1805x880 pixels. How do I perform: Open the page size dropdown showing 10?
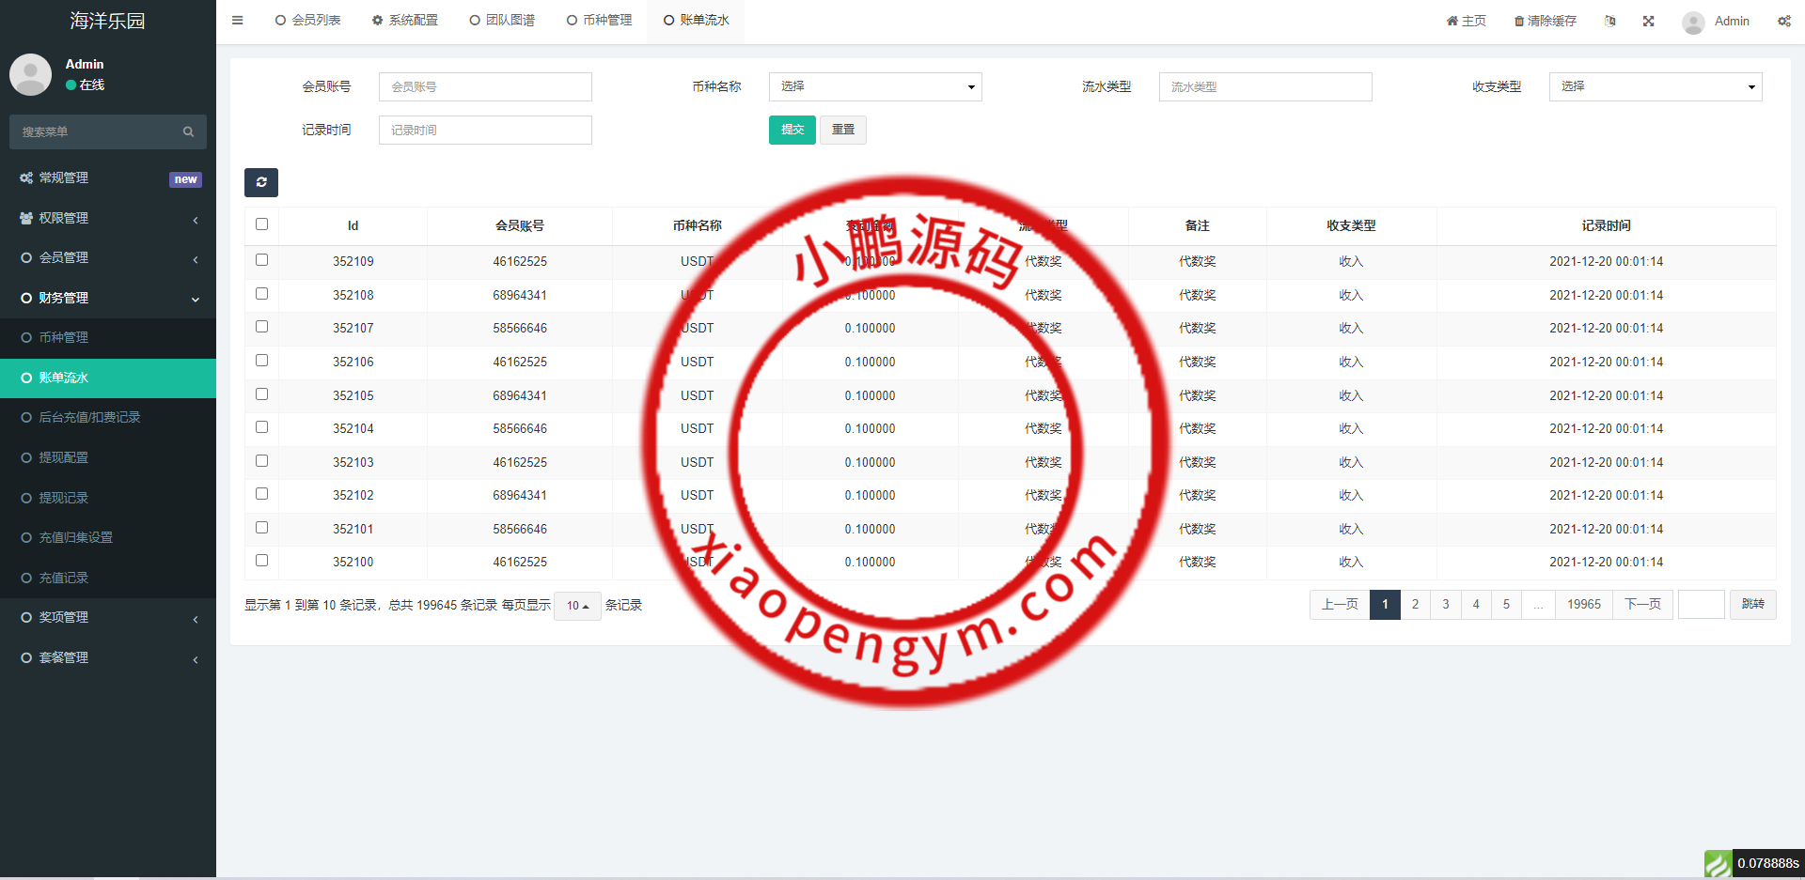tap(577, 606)
